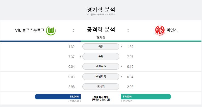Click the VfL 볼프스부르크 team name
The image size is (202, 107).
click(x=30, y=30)
